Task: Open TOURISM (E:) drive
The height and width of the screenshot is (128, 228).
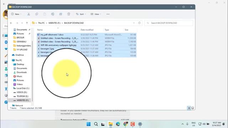Action: pos(21,96)
